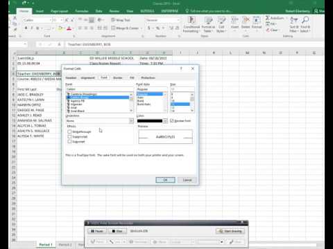Open the Underline dropdown in dialog

pos(131,121)
